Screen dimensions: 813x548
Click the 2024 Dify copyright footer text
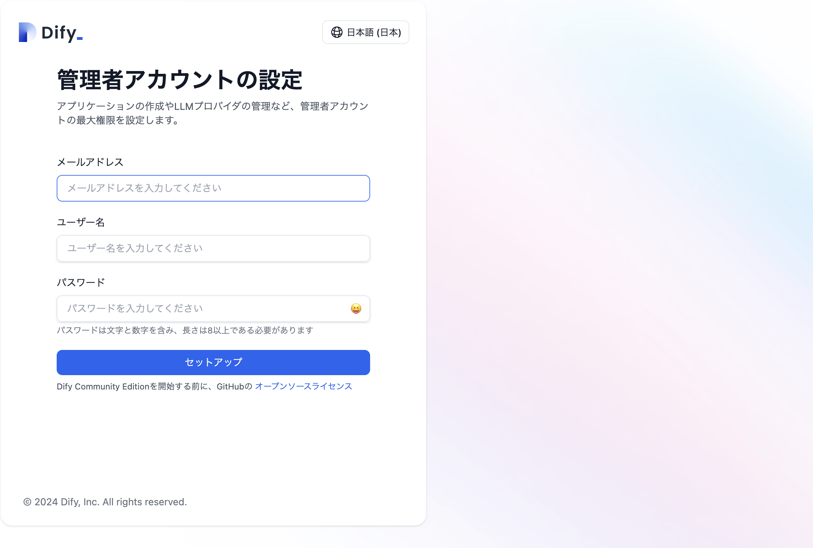coord(105,502)
